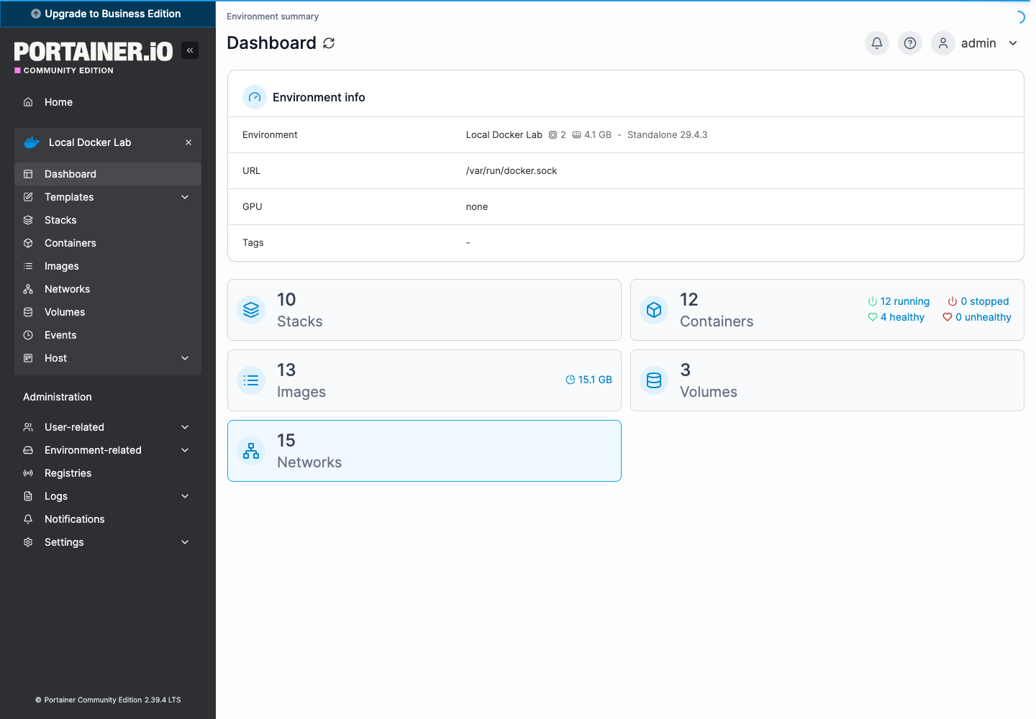Open Images from the sidebar menu

tap(108, 266)
